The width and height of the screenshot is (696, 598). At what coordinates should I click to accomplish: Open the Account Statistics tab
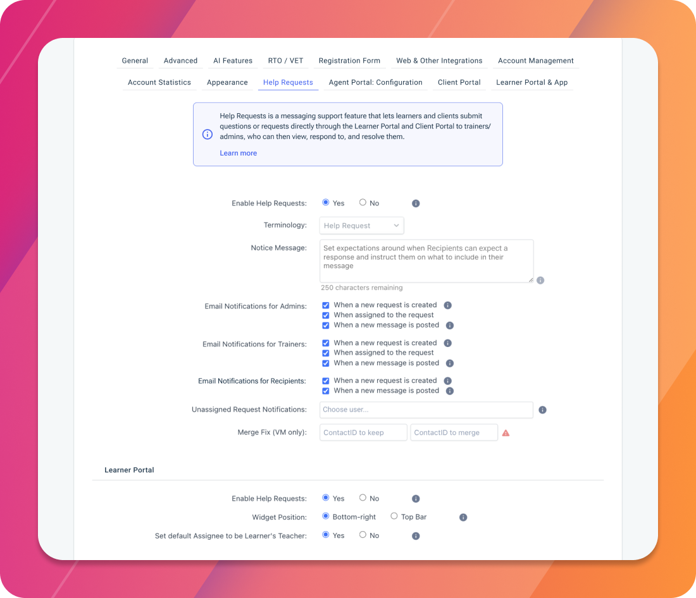[159, 83]
